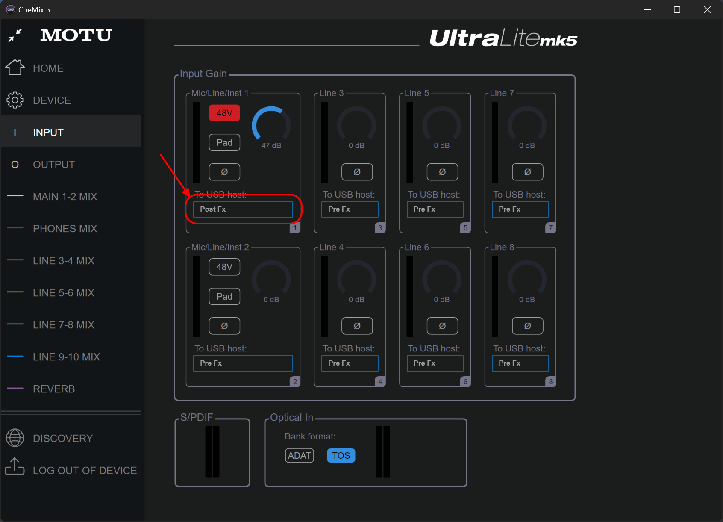Screen dimensions: 723x522
Task: Click the S/PDIF level meter
Action: coord(212,451)
